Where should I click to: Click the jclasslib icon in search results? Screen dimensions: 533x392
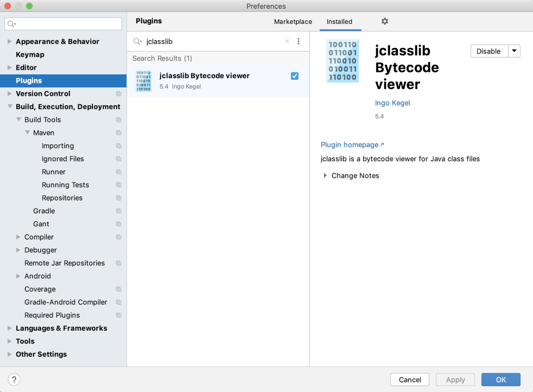click(x=143, y=81)
